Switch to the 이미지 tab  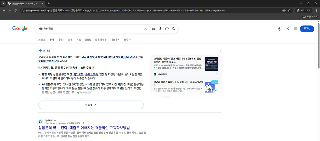coord(61,39)
